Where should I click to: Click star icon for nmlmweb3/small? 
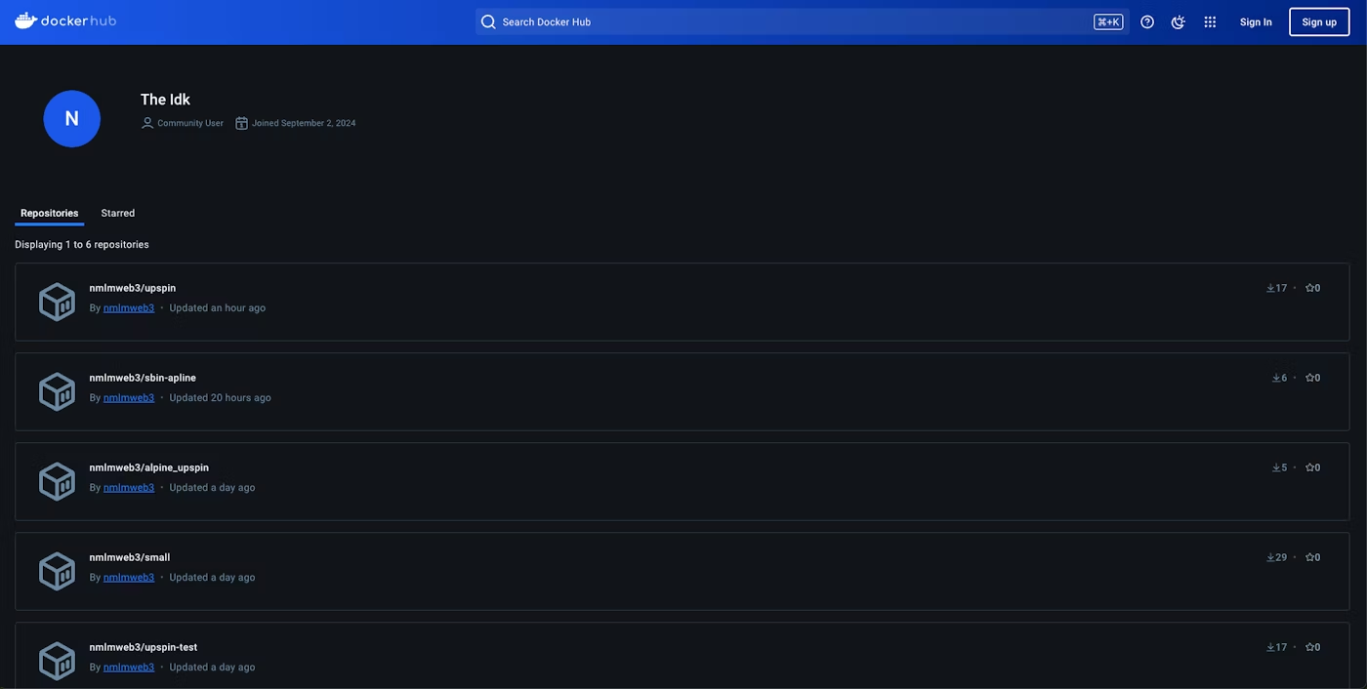(x=1310, y=557)
